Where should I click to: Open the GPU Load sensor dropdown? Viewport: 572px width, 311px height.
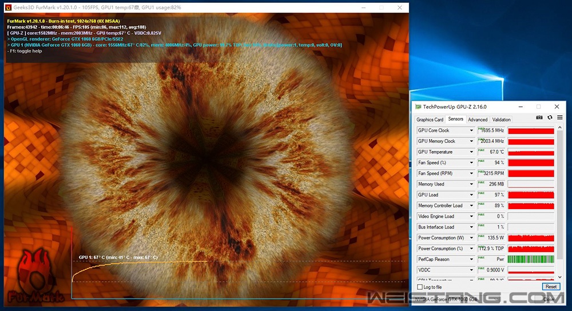coord(471,195)
